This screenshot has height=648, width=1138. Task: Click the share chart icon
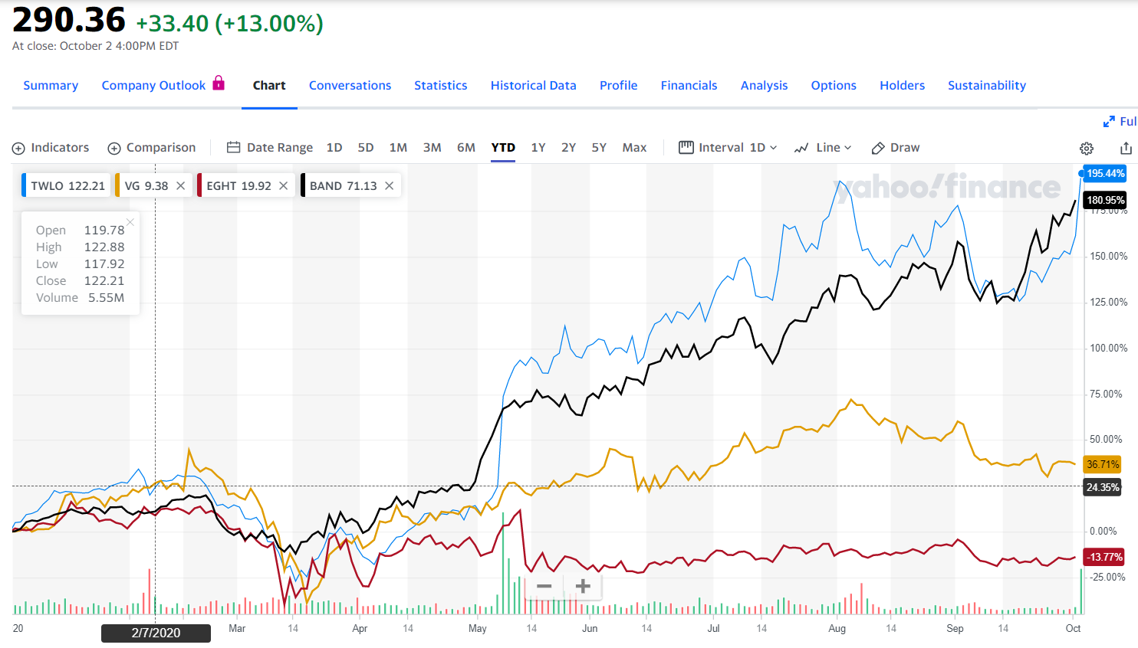point(1126,149)
